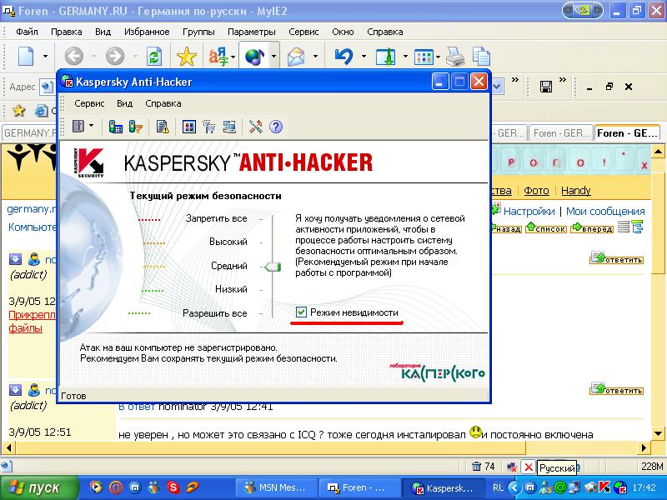Click the mail envelope icon in MyIE2

click(x=296, y=56)
